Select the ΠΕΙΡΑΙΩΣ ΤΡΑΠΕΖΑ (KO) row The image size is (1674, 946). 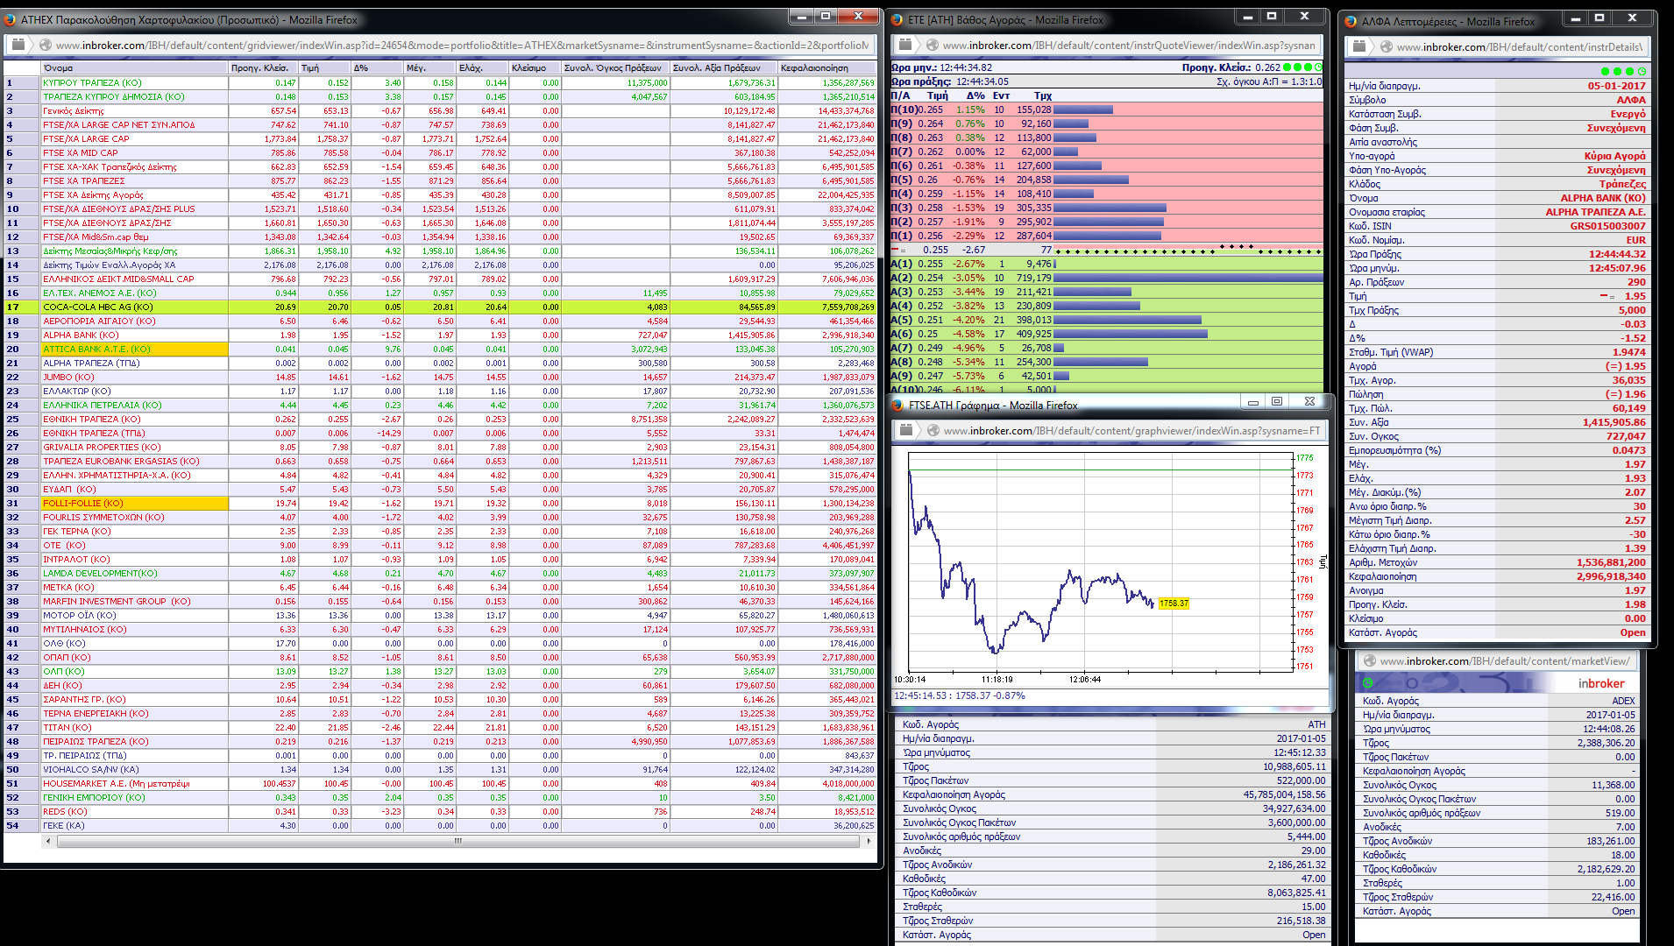(x=440, y=742)
